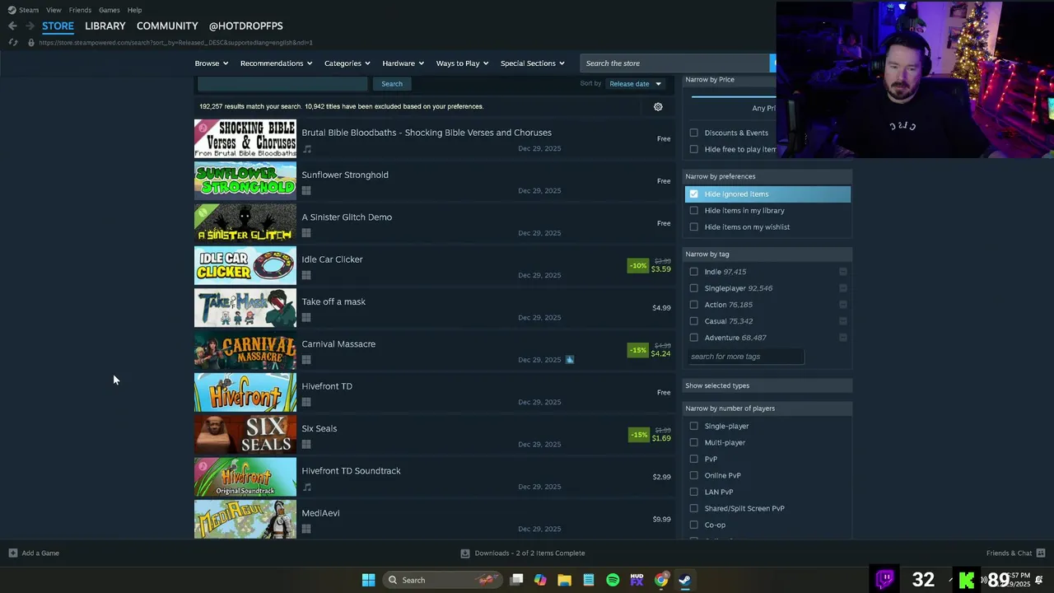Filter by Indie tag checkbox
This screenshot has width=1054, height=593.
[693, 272]
